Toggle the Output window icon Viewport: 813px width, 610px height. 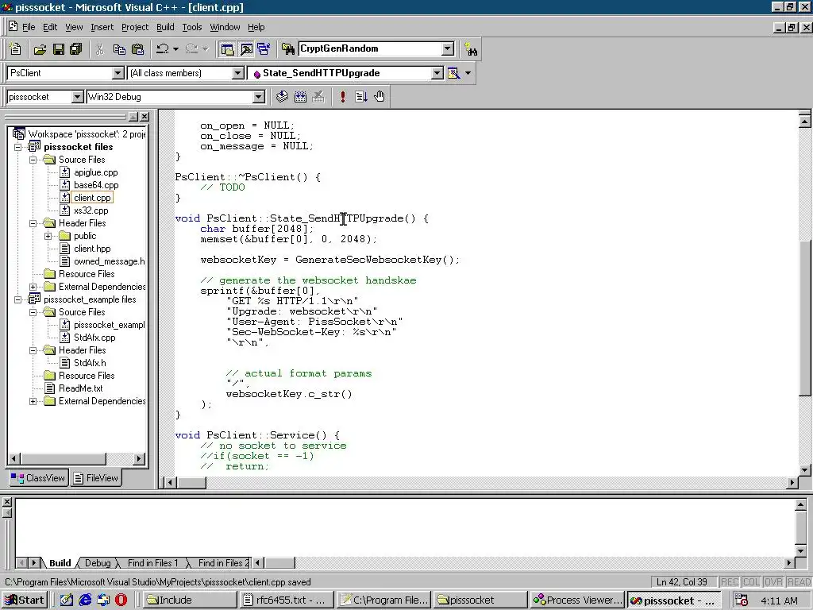[246, 49]
